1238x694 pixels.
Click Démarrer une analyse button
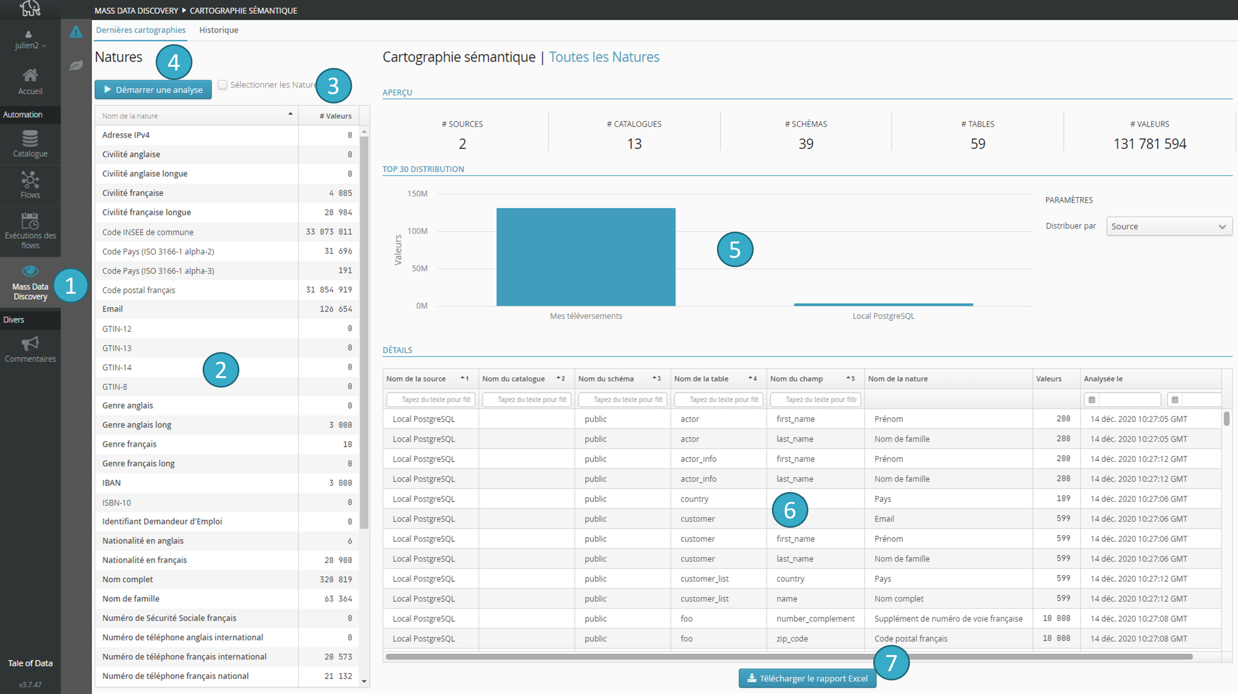(x=153, y=89)
